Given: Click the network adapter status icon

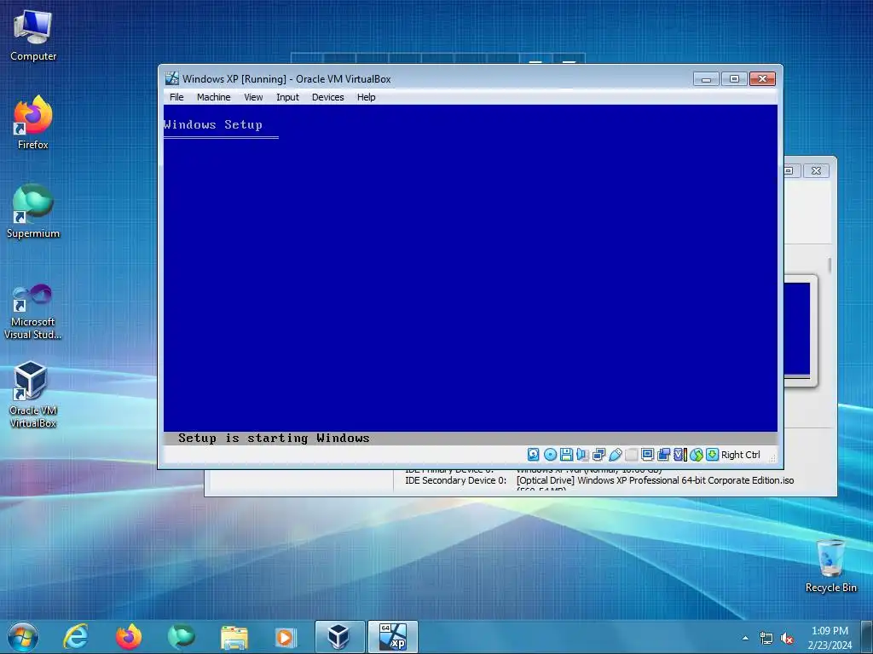Looking at the screenshot, I should 598,455.
